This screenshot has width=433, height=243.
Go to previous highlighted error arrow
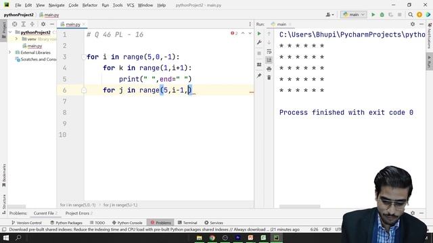point(243,33)
